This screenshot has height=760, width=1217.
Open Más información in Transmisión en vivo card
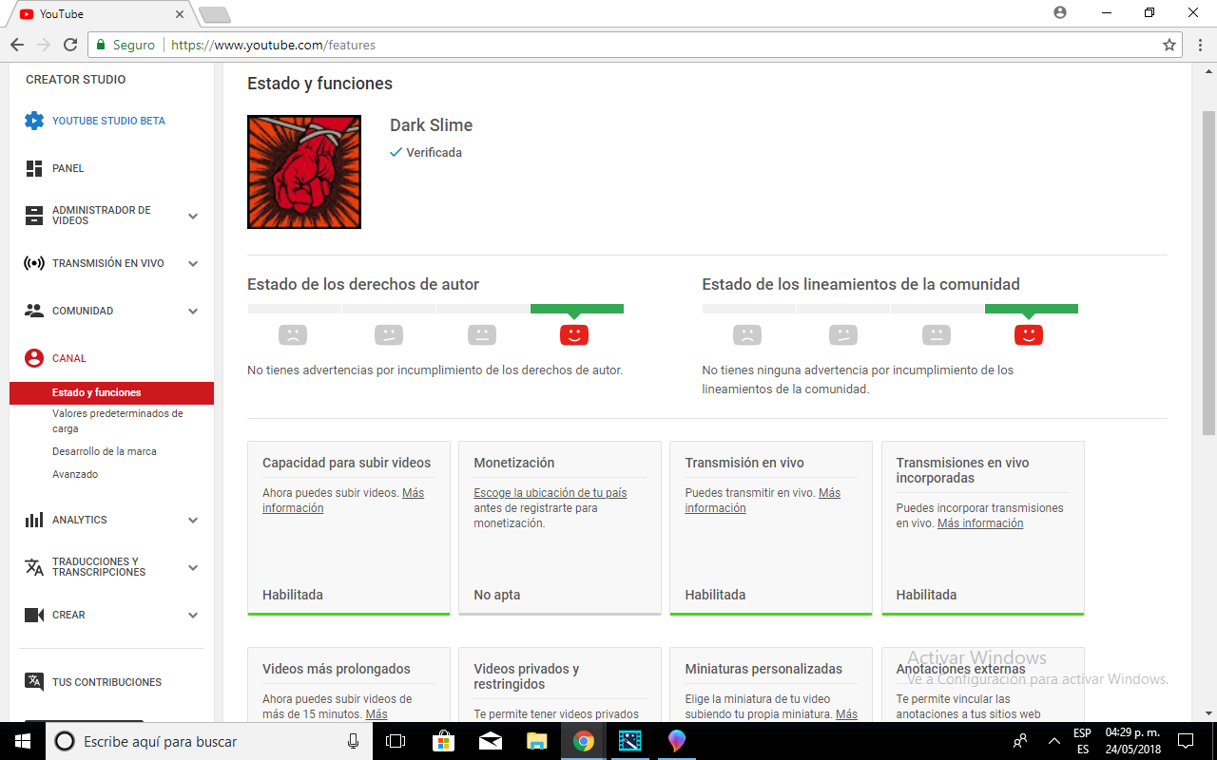763,501
